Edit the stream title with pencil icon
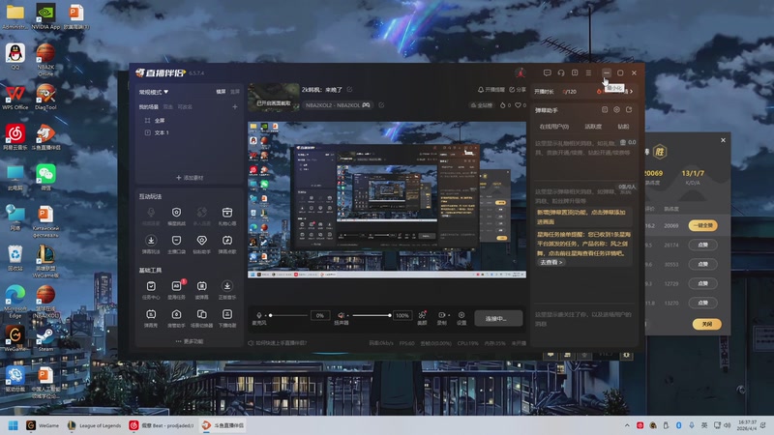The height and width of the screenshot is (435, 774). pos(349,89)
